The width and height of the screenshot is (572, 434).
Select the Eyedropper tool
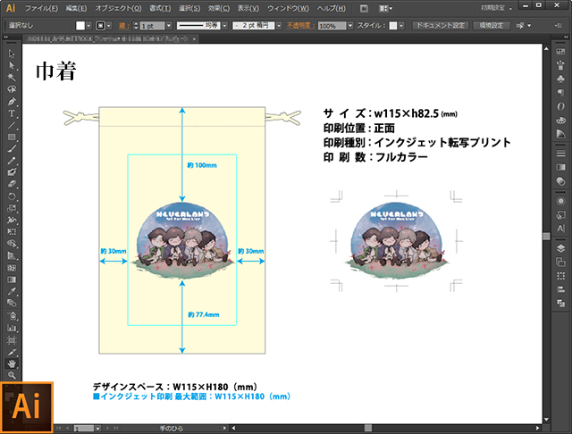pyautogui.click(x=12, y=291)
